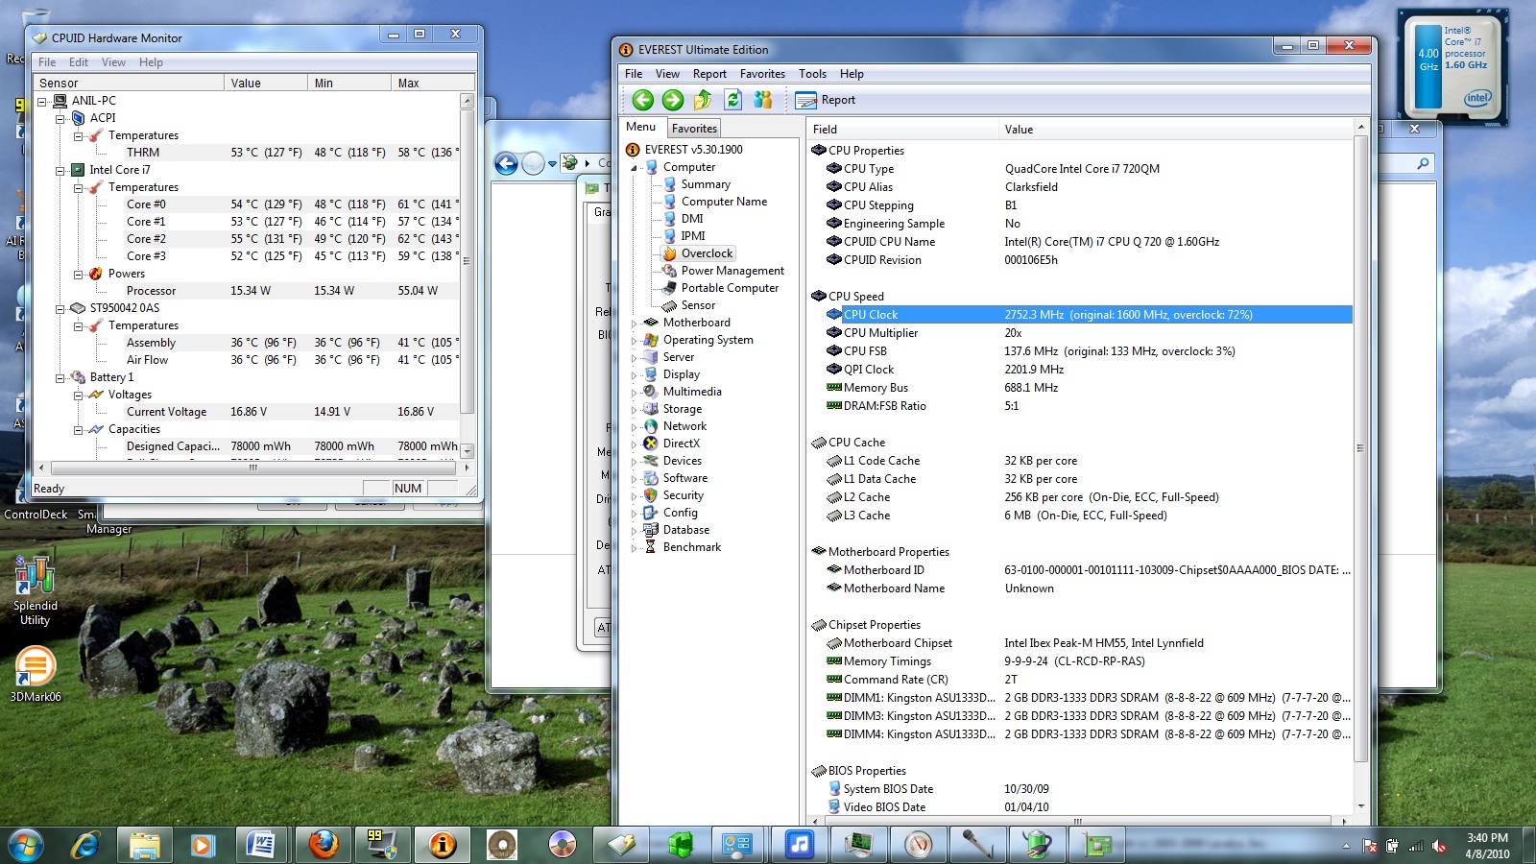This screenshot has width=1536, height=864.
Task: Expand the Motherboard node in EVEREST tree
Action: [634, 324]
